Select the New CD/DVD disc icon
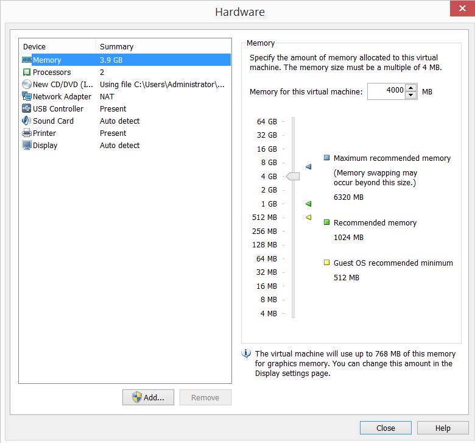Screen dimensions: 475x443 pos(27,85)
